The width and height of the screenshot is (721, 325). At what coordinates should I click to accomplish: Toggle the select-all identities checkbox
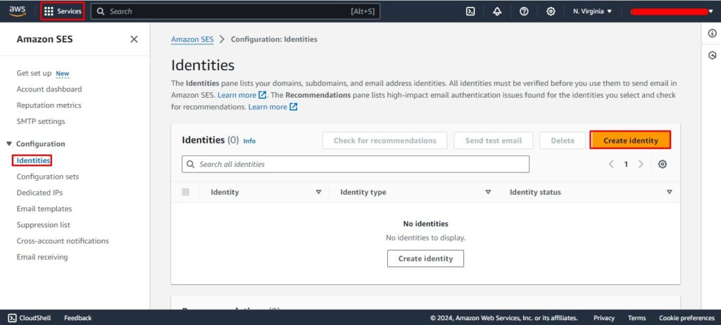(185, 192)
